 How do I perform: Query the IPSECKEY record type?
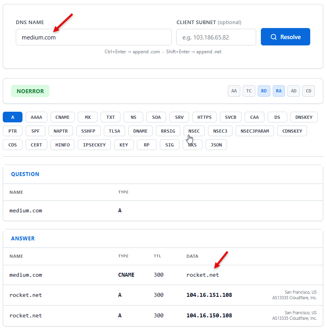(94, 145)
